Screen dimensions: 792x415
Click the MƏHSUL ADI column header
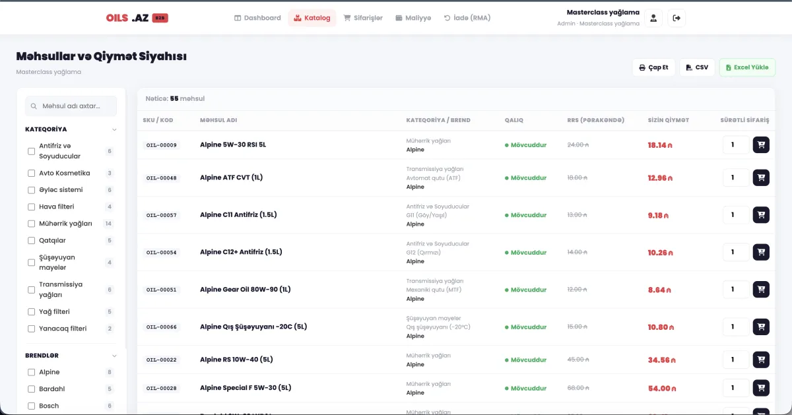[218, 120]
